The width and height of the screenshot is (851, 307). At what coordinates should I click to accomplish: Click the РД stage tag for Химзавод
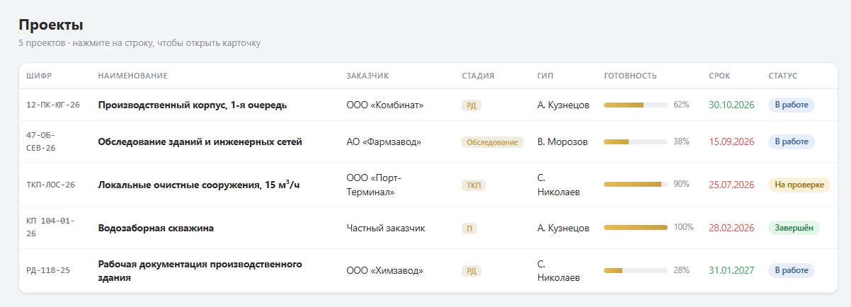(472, 271)
